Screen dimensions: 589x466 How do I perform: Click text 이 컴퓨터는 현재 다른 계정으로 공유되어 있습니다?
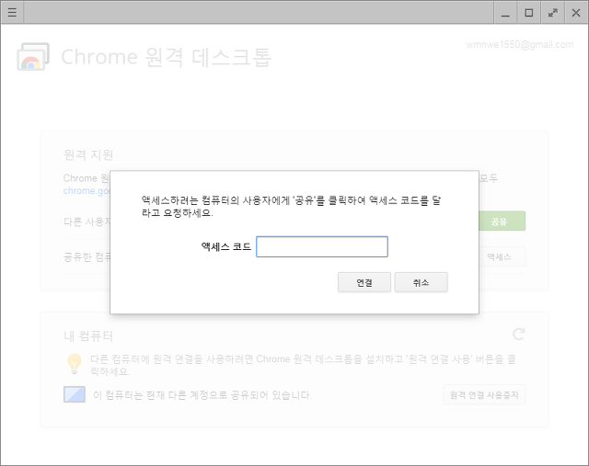pyautogui.click(x=202, y=394)
